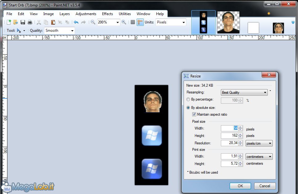Select the transparent portrait thumbnail

pyautogui.click(x=228, y=22)
